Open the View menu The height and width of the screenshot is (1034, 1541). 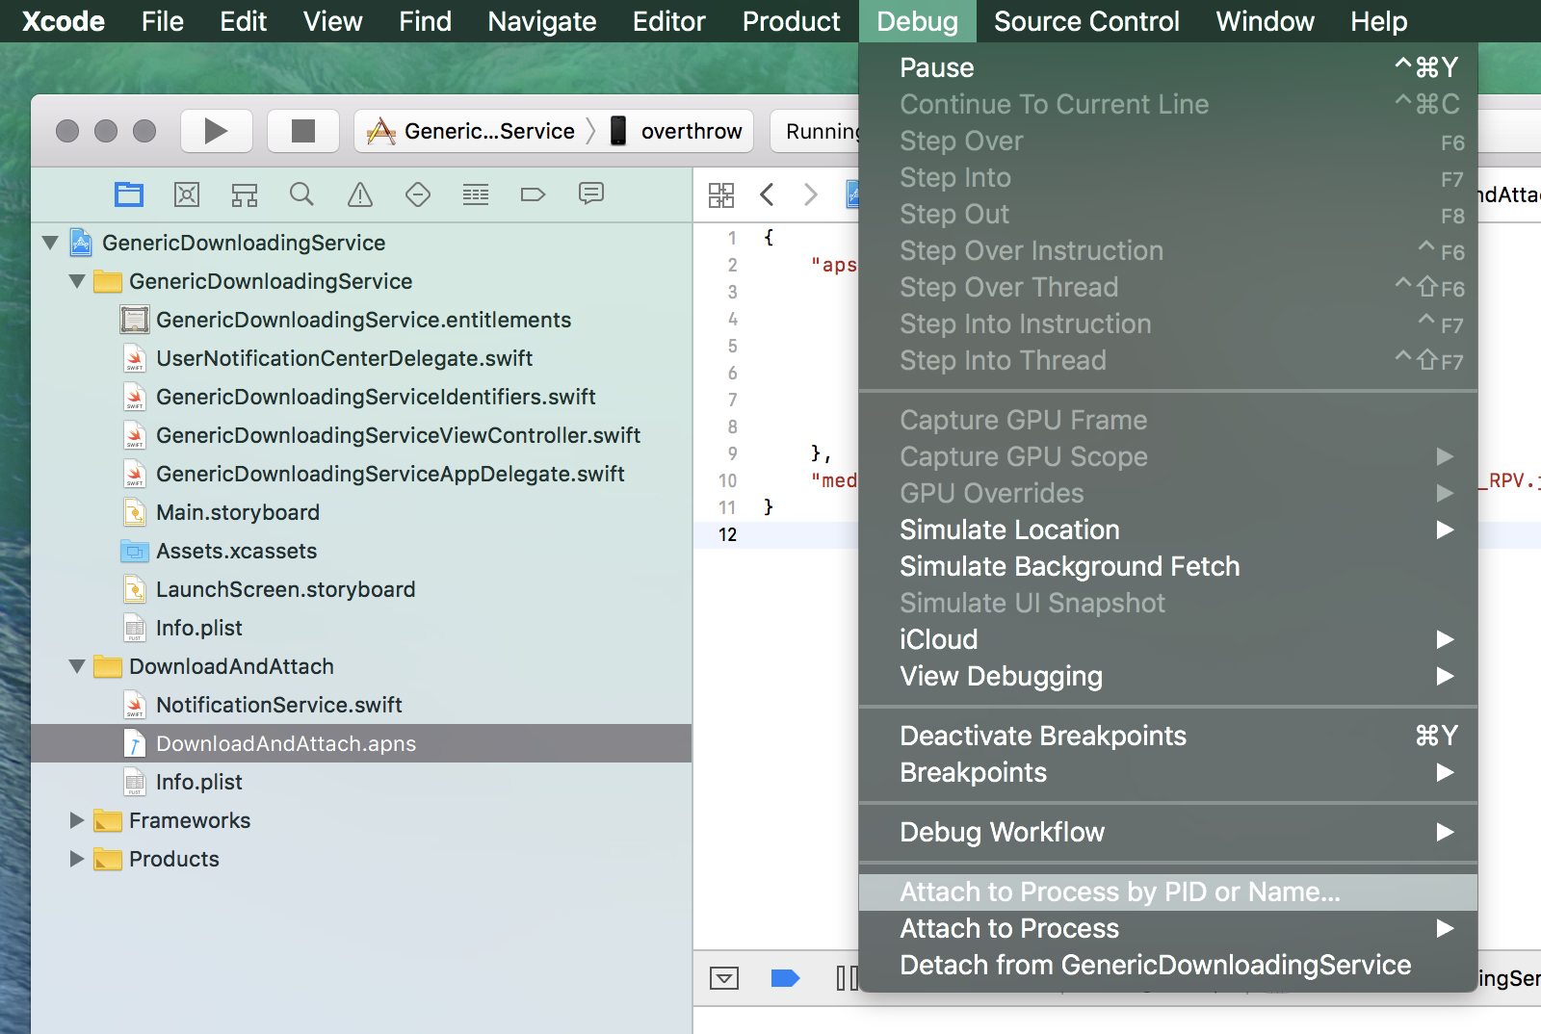pyautogui.click(x=333, y=21)
